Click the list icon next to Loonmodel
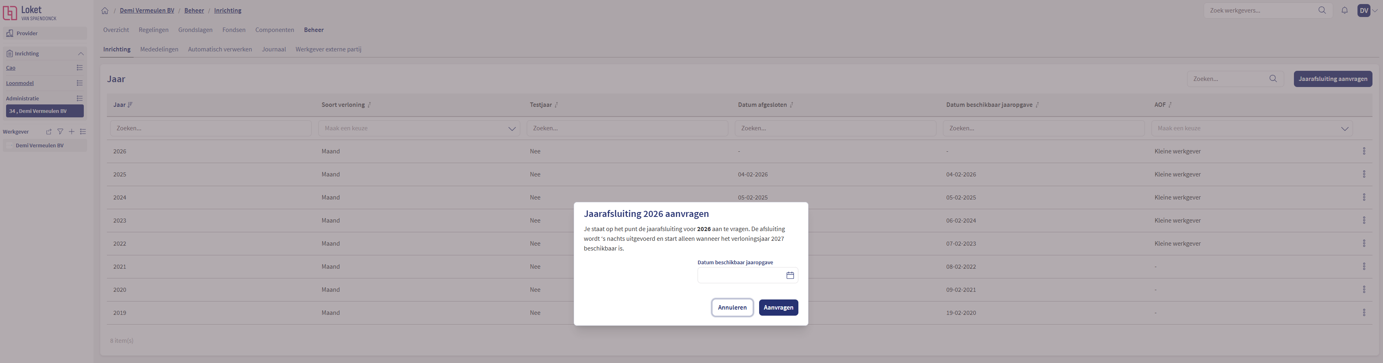 [79, 83]
